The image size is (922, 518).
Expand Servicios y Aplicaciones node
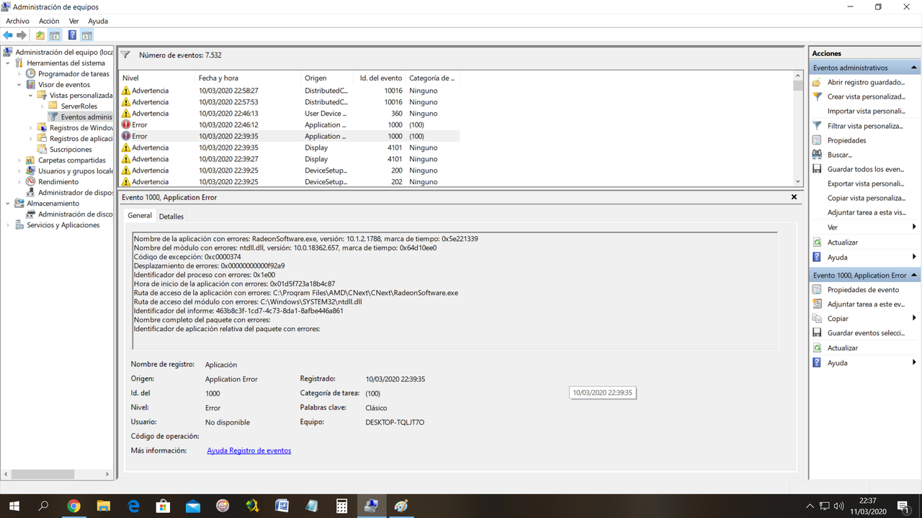coord(8,225)
